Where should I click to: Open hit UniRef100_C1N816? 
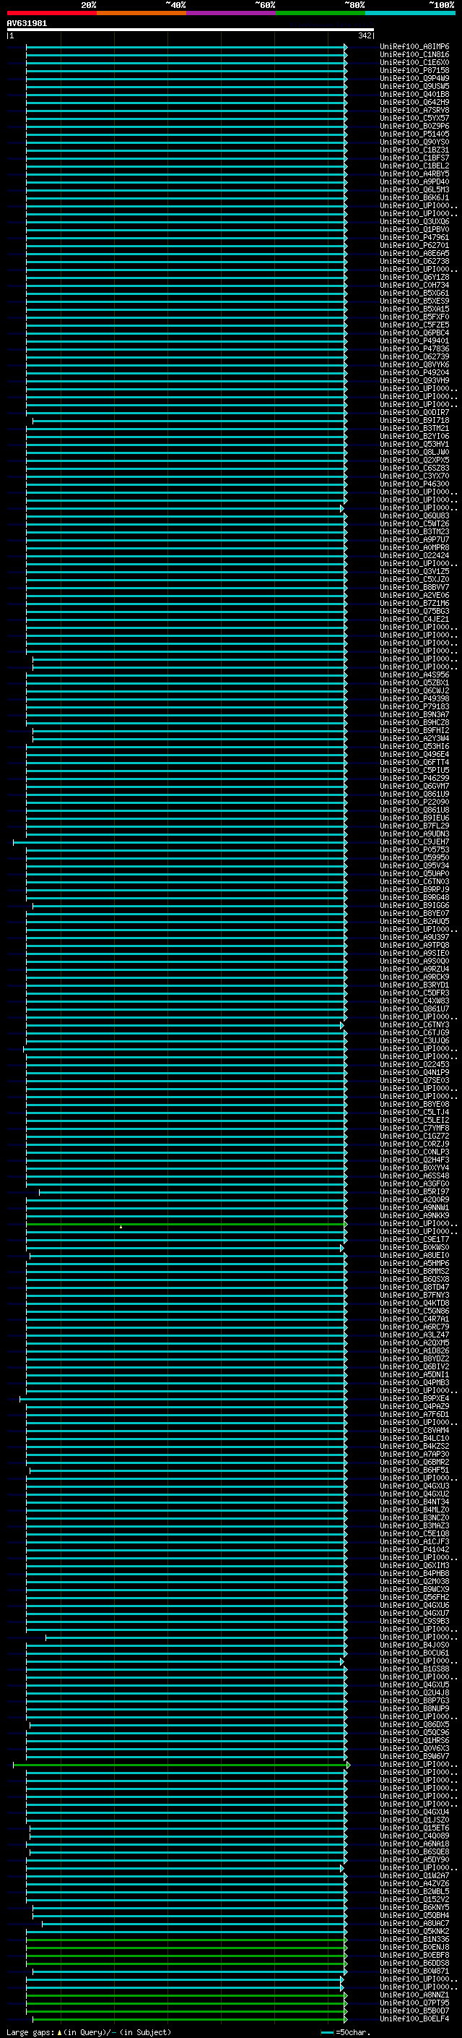[x=414, y=55]
